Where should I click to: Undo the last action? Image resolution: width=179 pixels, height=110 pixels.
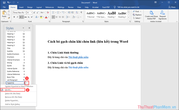(x=8, y=2)
